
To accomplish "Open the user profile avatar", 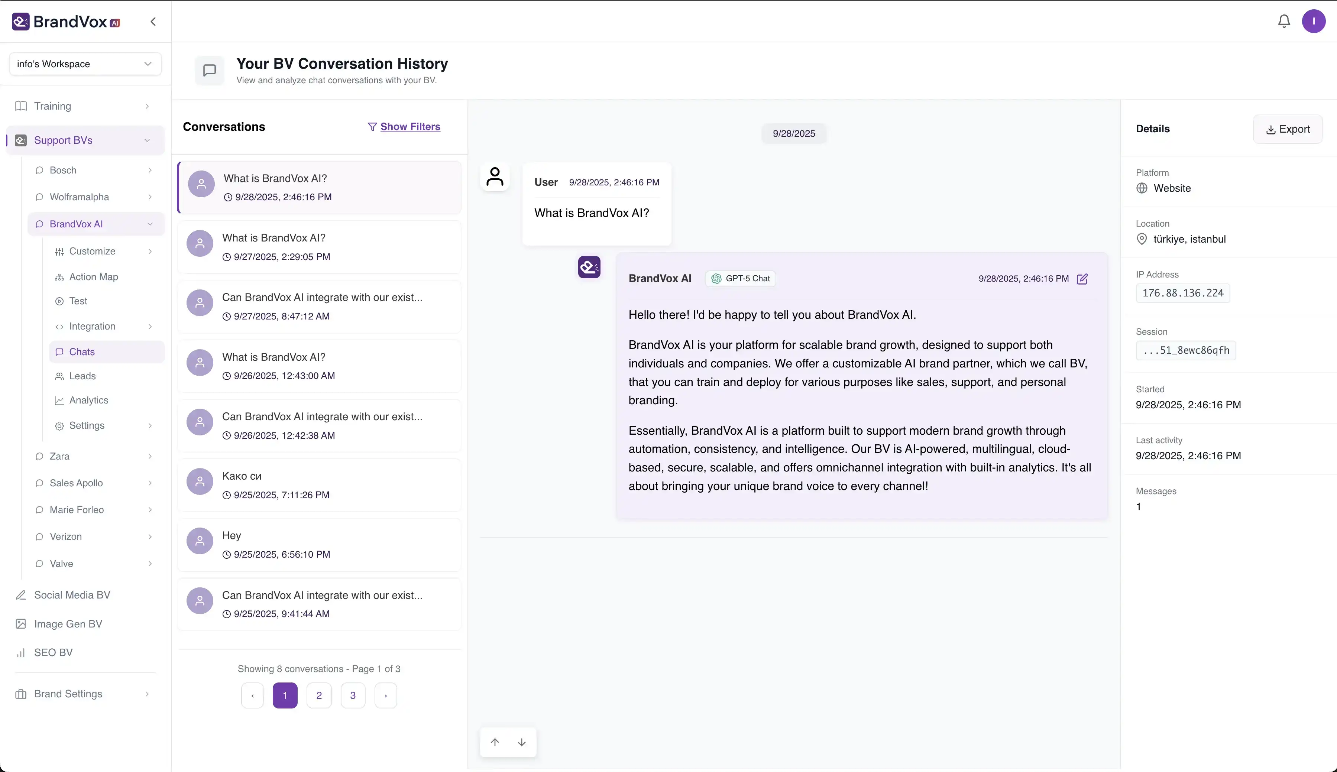I will point(1313,21).
